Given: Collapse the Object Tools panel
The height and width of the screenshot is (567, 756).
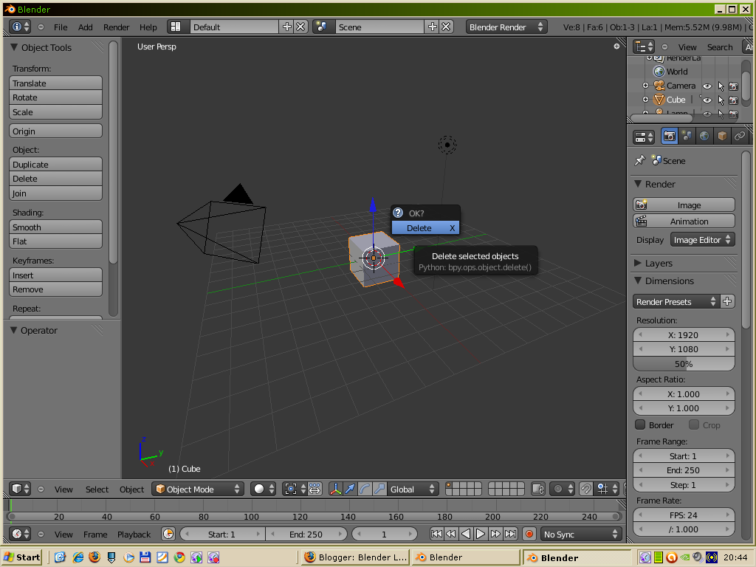Looking at the screenshot, I should click(14, 47).
